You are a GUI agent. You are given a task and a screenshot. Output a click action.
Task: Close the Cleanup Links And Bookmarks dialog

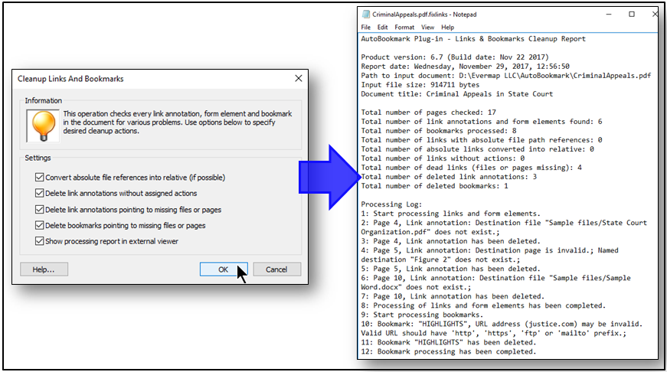[x=299, y=78]
